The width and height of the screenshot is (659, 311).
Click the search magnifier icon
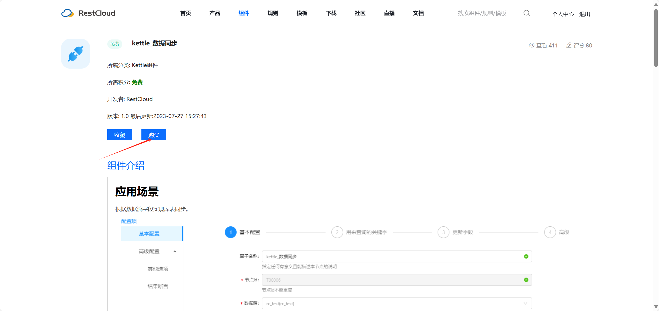[526, 13]
